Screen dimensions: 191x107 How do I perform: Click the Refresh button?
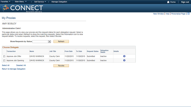tap(61, 42)
